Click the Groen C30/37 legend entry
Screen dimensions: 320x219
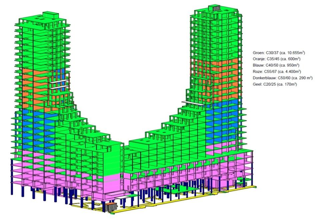click(x=279, y=53)
